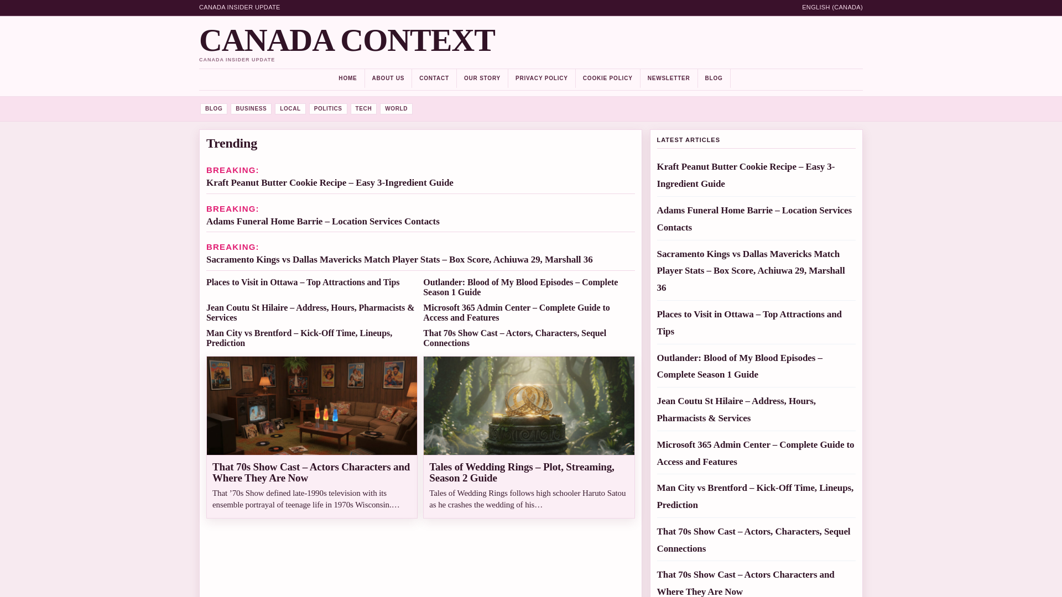Click the wedding rings forest thumbnail
This screenshot has width=1062, height=597.
point(529,406)
